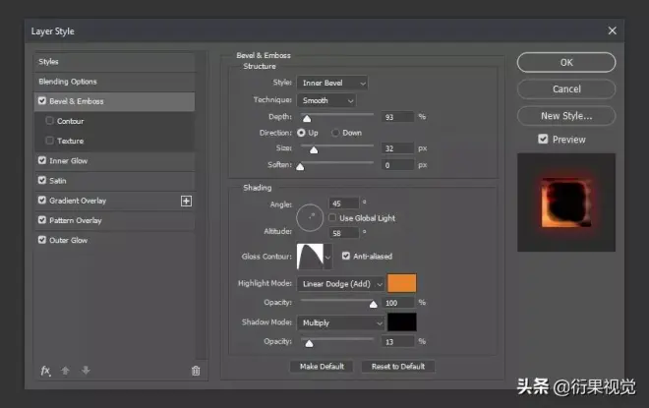The width and height of the screenshot is (649, 408).
Task: Click the New Style... button
Action: click(x=566, y=116)
